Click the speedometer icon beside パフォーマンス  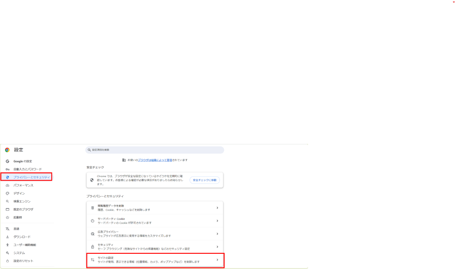click(x=7, y=185)
